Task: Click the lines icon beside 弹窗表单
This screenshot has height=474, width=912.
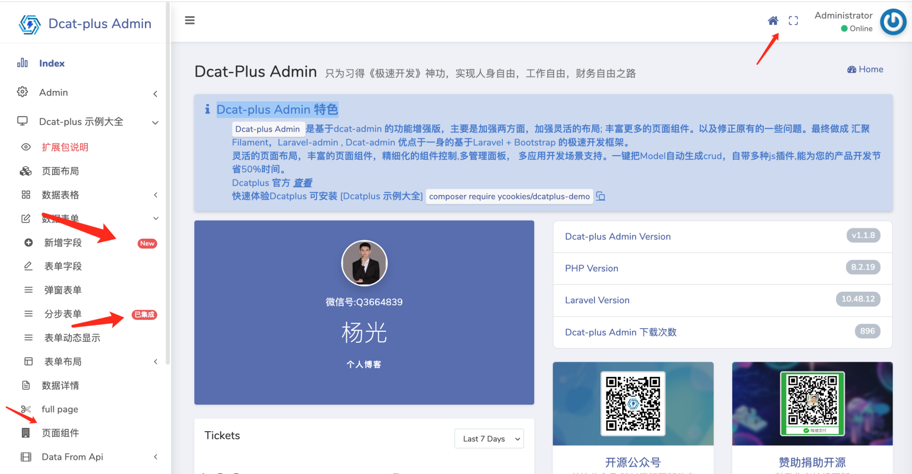Action: 28,290
